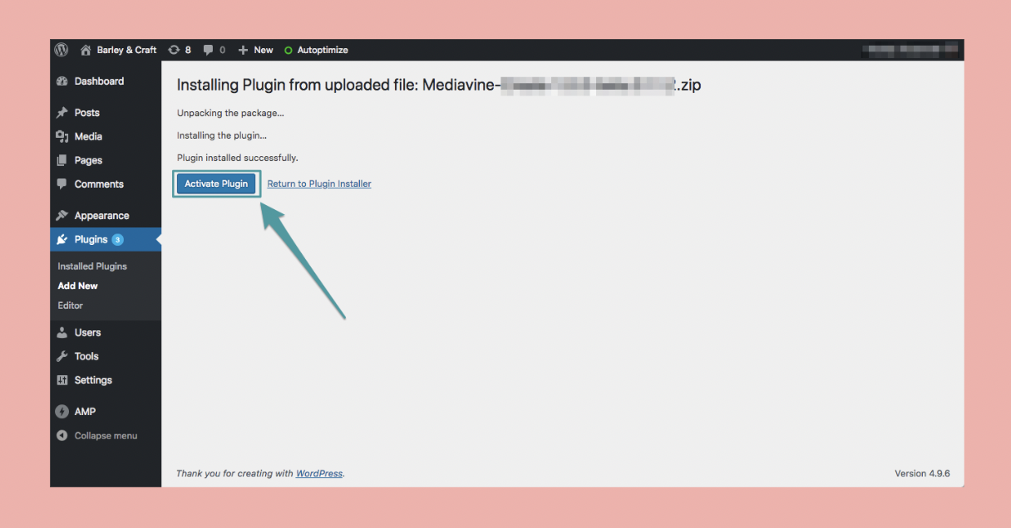
Task: Click the AMP lightning bolt icon
Action: point(62,412)
